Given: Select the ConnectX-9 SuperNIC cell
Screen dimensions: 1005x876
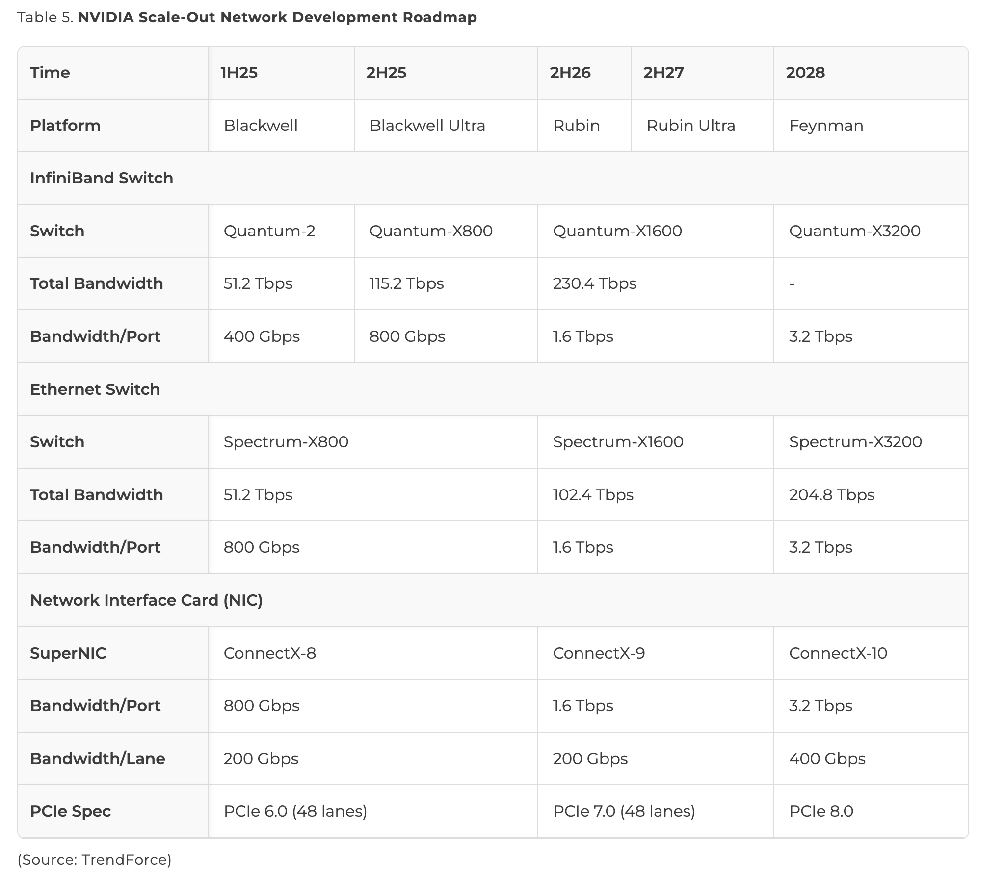Looking at the screenshot, I should tap(599, 653).
